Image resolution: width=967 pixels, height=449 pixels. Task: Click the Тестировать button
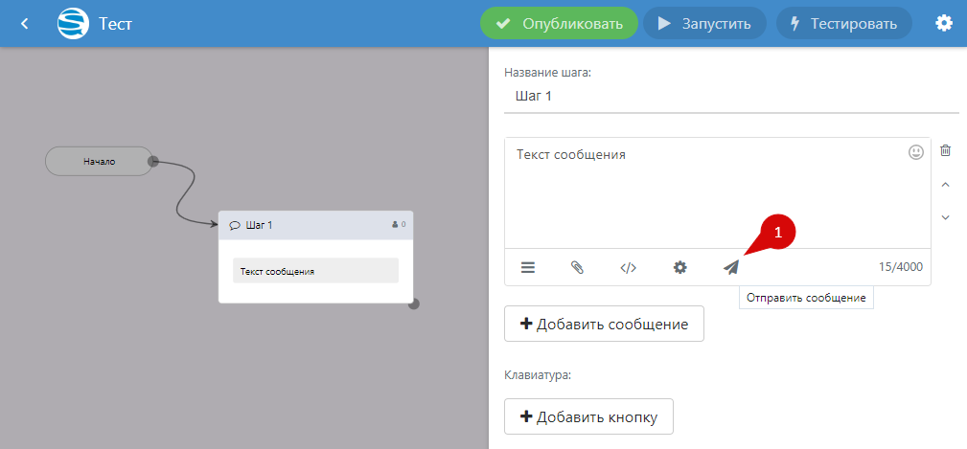pos(842,23)
